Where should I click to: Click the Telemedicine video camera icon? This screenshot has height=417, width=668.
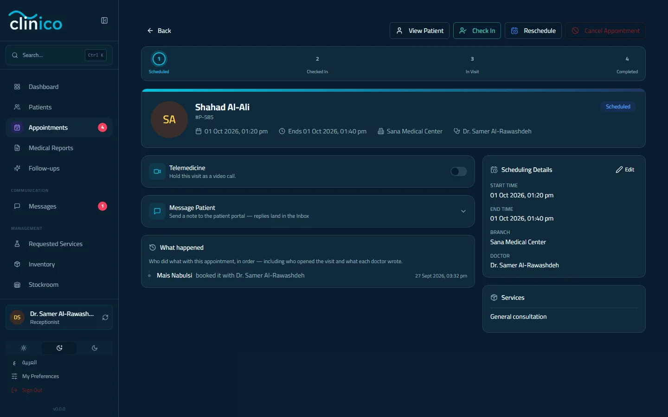point(157,171)
